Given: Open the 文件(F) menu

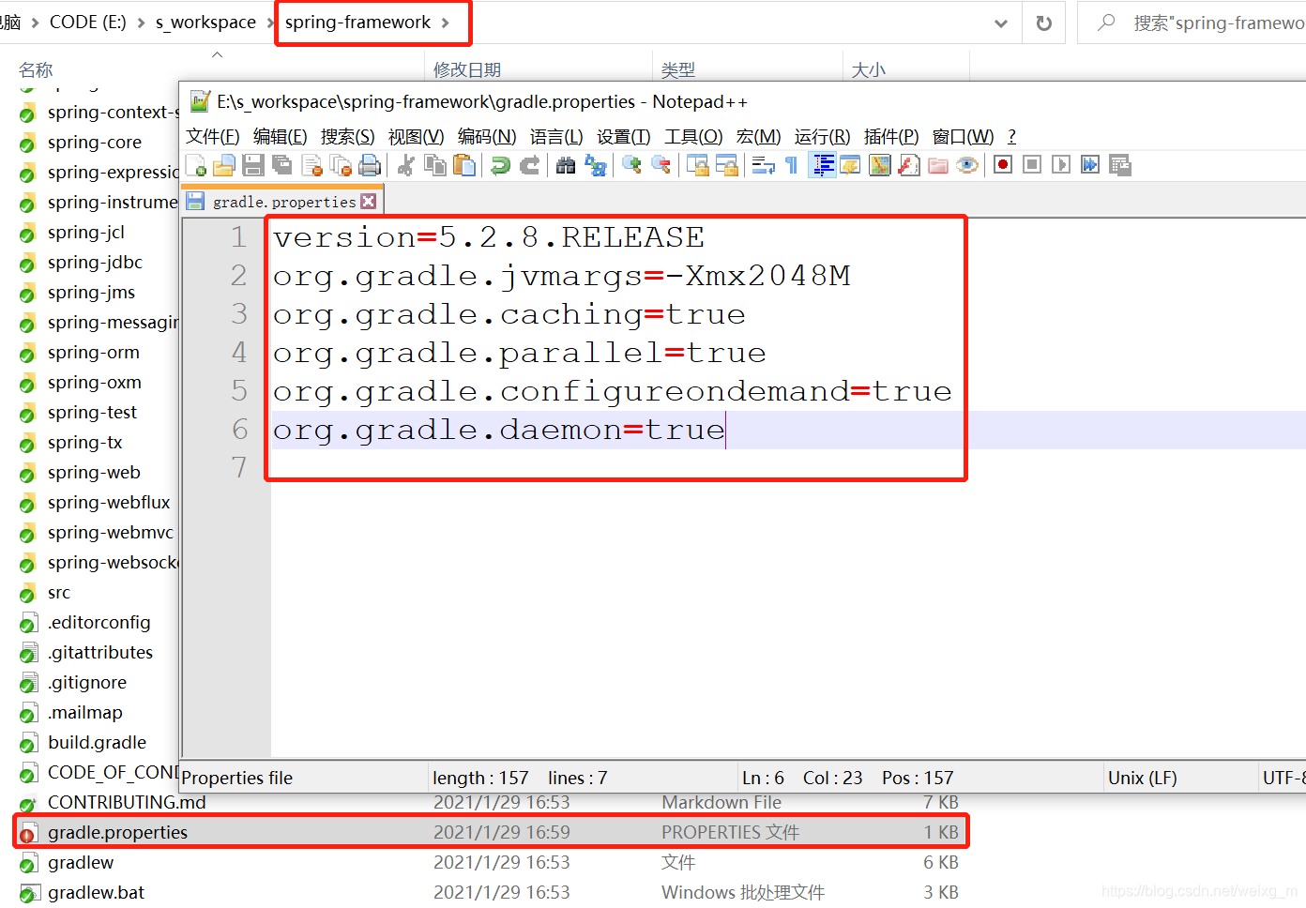Looking at the screenshot, I should click(213, 137).
